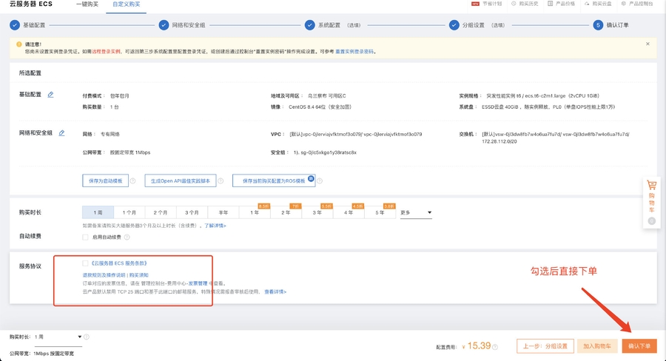Click the edit pencil beside 基础配置
666x361 pixels.
pos(51,95)
